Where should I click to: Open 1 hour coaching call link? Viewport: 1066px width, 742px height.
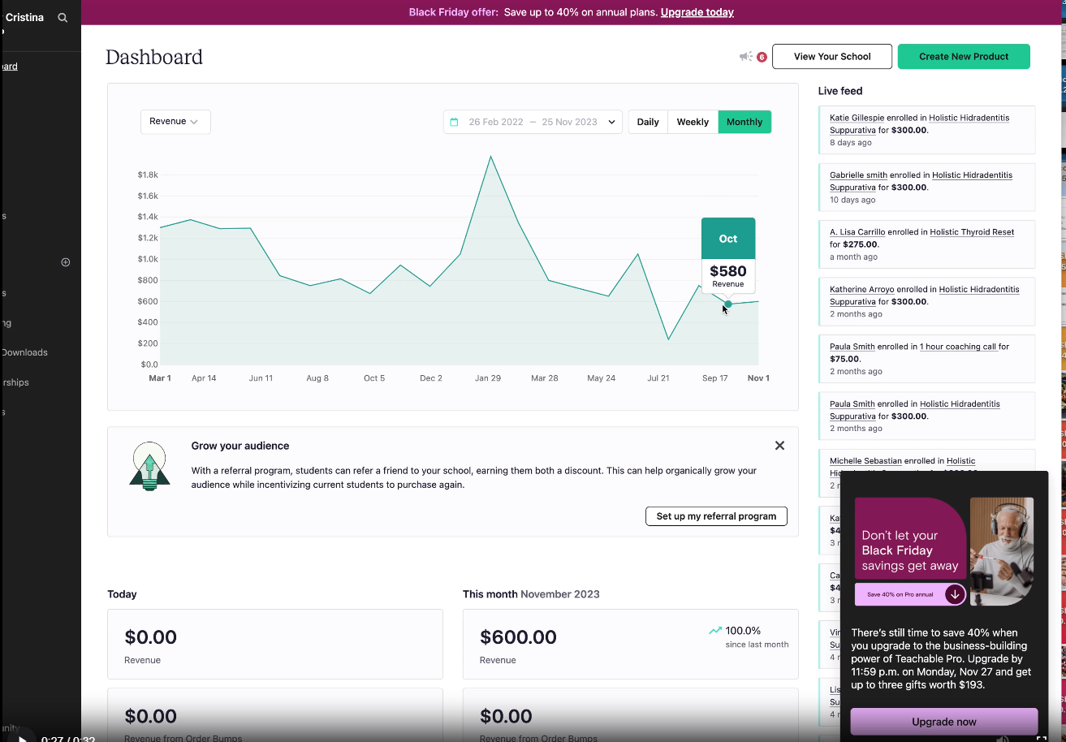click(x=958, y=347)
